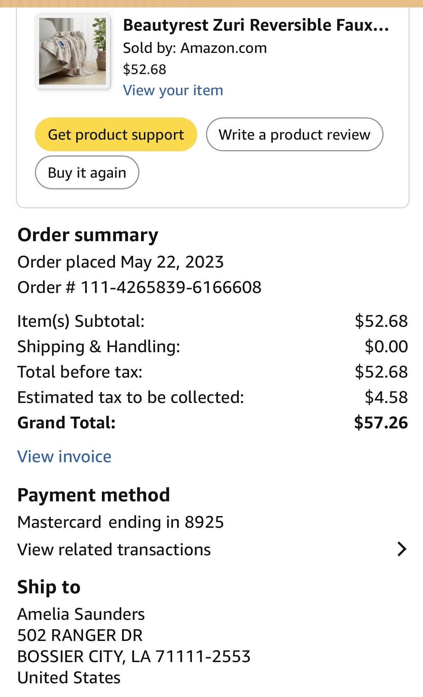This screenshot has width=423, height=697.
Task: Open the Beautyrest Zuri Reversible Faux title
Action: point(256,25)
